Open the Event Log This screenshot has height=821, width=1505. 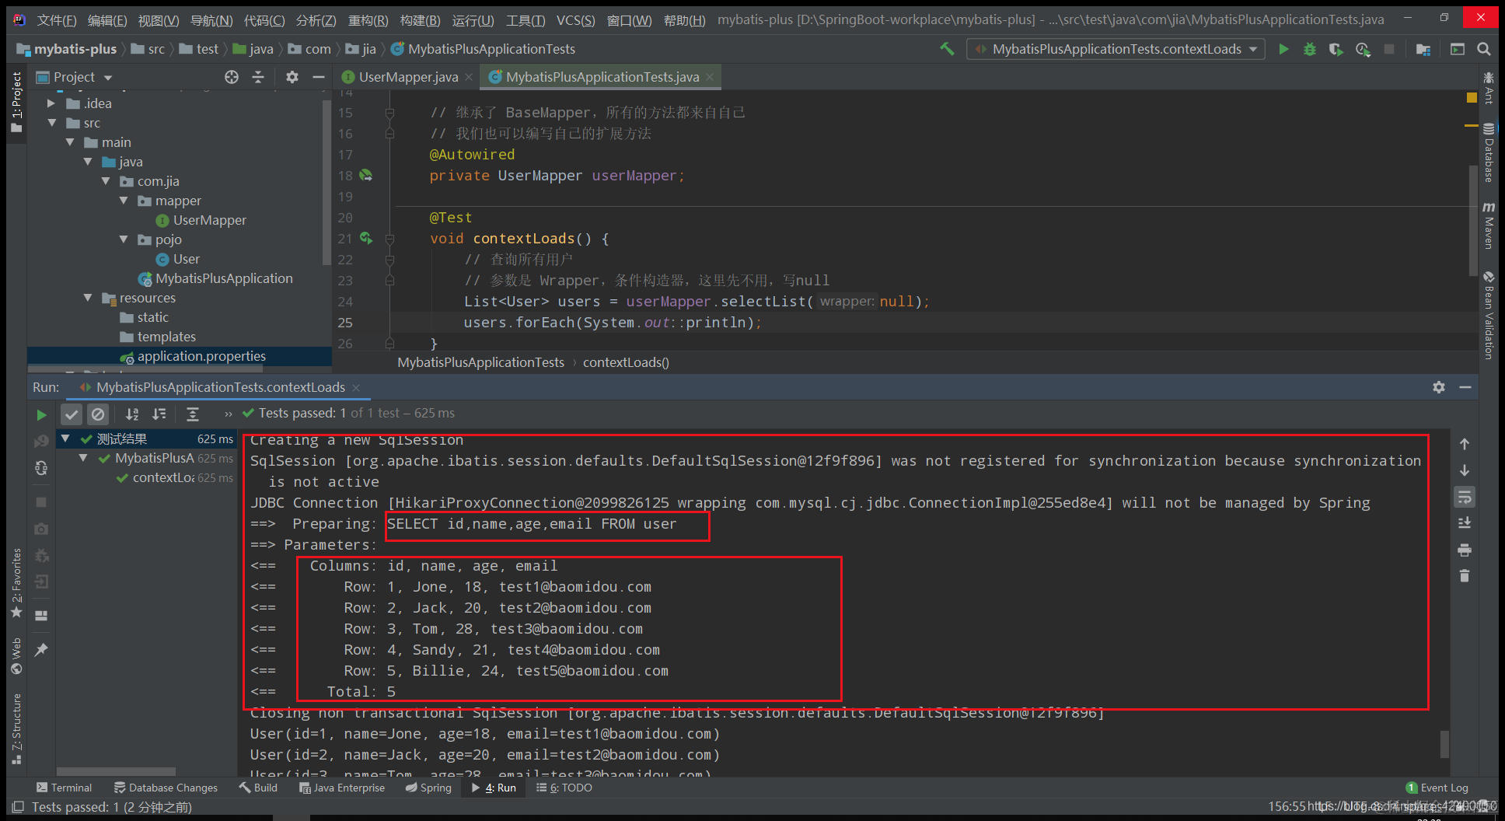(x=1437, y=788)
